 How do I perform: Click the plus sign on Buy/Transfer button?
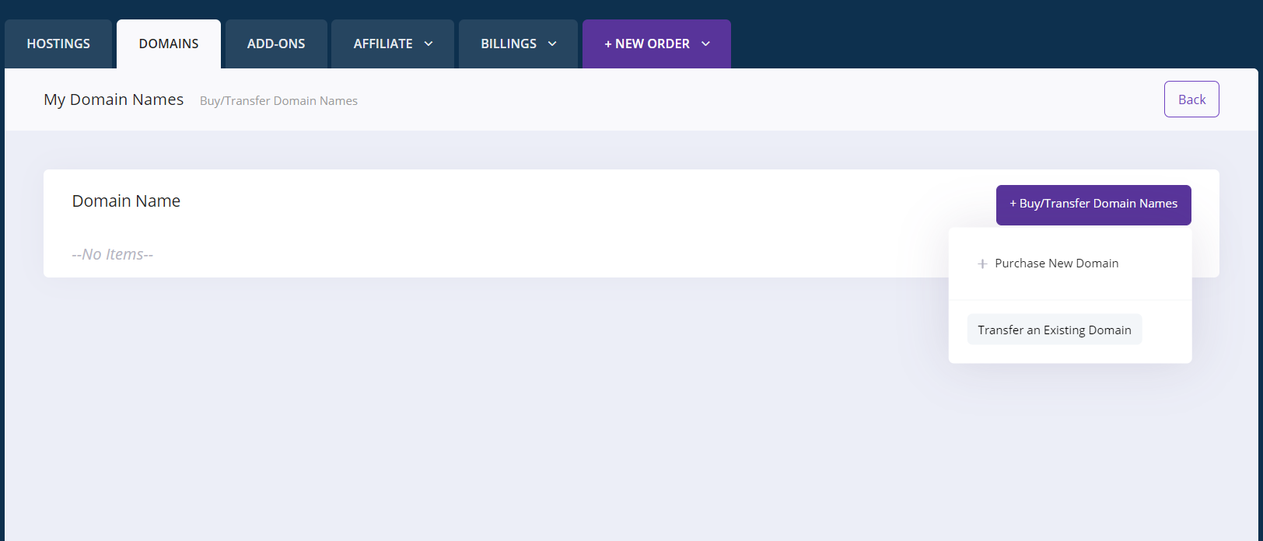1013,204
